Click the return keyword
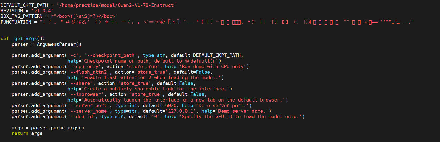 coord(20,133)
